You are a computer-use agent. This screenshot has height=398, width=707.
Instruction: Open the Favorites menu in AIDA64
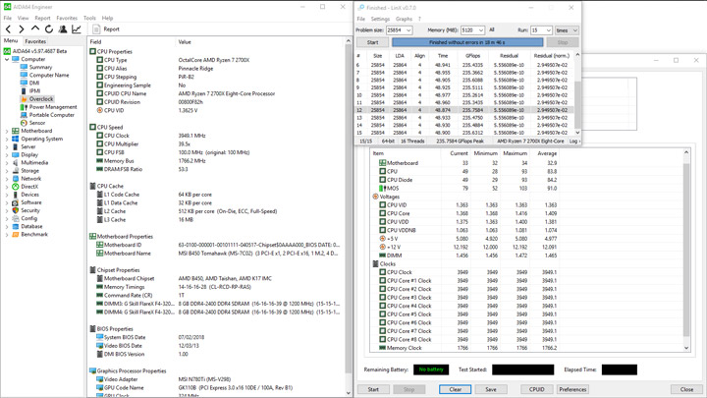[x=67, y=18]
